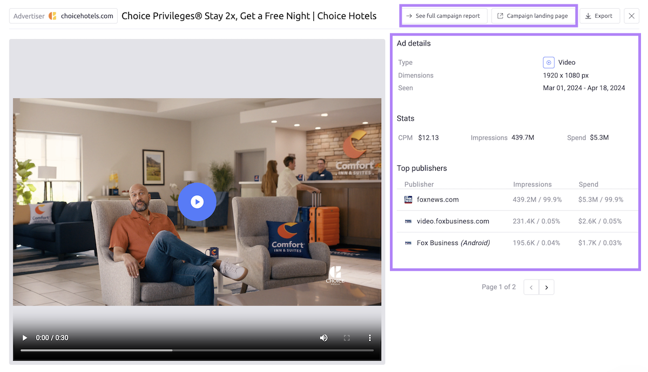648x372 pixels.
Task: Select foxnews.com publisher row
Action: click(x=437, y=200)
